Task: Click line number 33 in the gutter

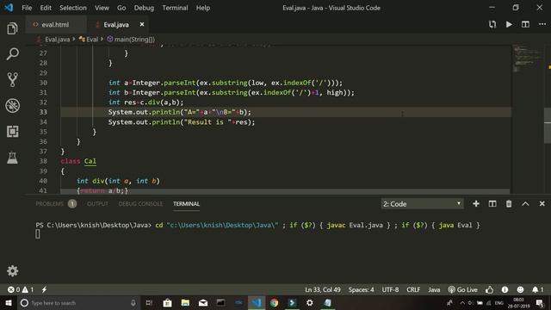Action: coord(43,112)
